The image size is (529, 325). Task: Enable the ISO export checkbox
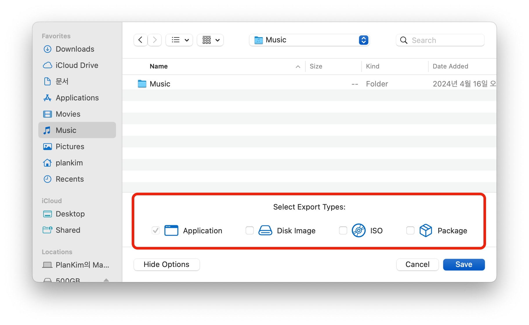point(343,230)
